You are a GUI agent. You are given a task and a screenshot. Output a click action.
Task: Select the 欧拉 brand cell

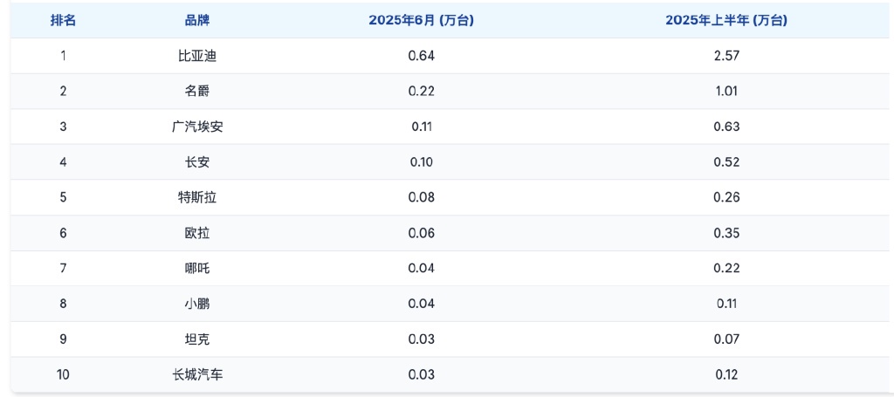(197, 233)
